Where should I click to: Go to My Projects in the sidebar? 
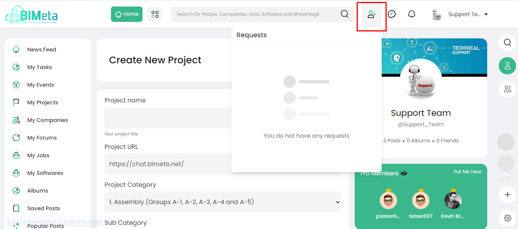[42, 102]
